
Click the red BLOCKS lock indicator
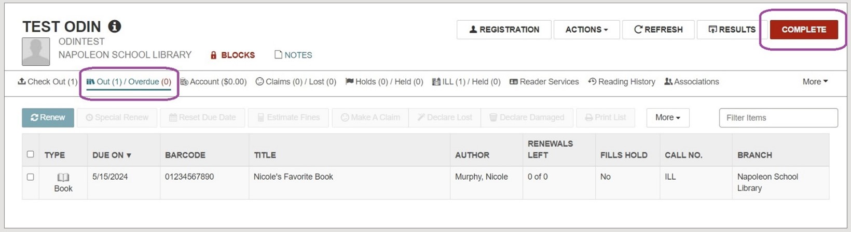pyautogui.click(x=232, y=55)
